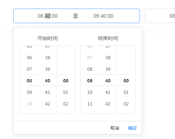Select second 00 in start time
The image size is (175, 139).
click(x=66, y=81)
